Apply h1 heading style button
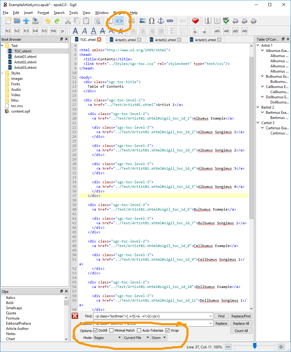 pyautogui.click(x=8, y=31)
